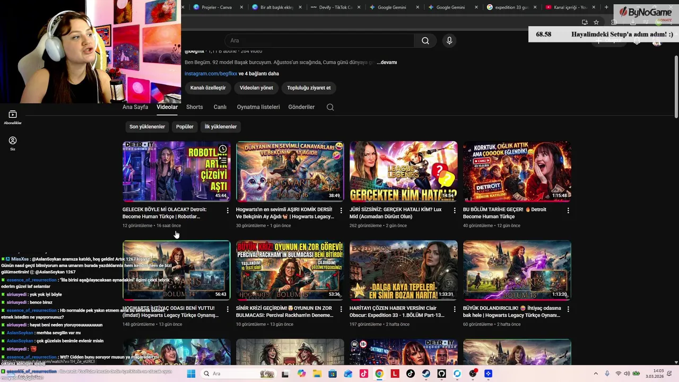Click Topluluğu ziyaret et button
The height and width of the screenshot is (382, 679).
point(309,88)
